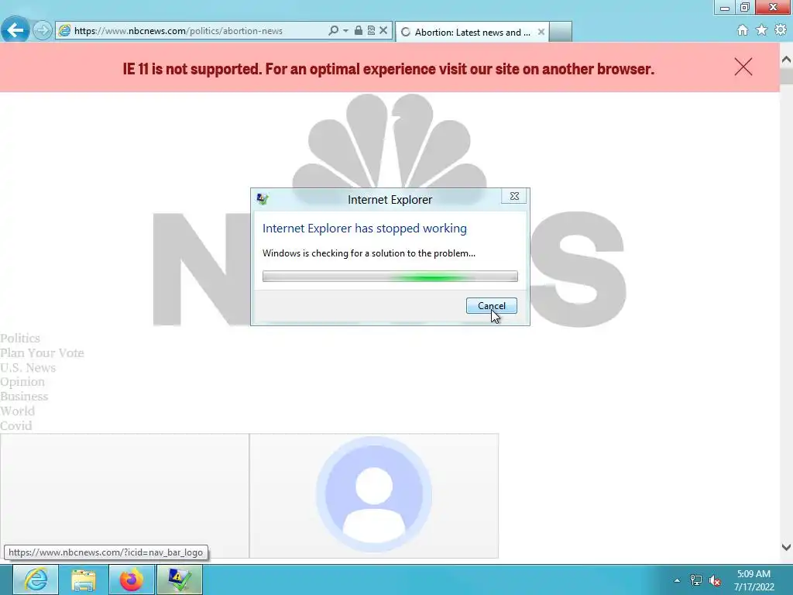Restore down the browser window
The height and width of the screenshot is (595, 793).
[745, 8]
